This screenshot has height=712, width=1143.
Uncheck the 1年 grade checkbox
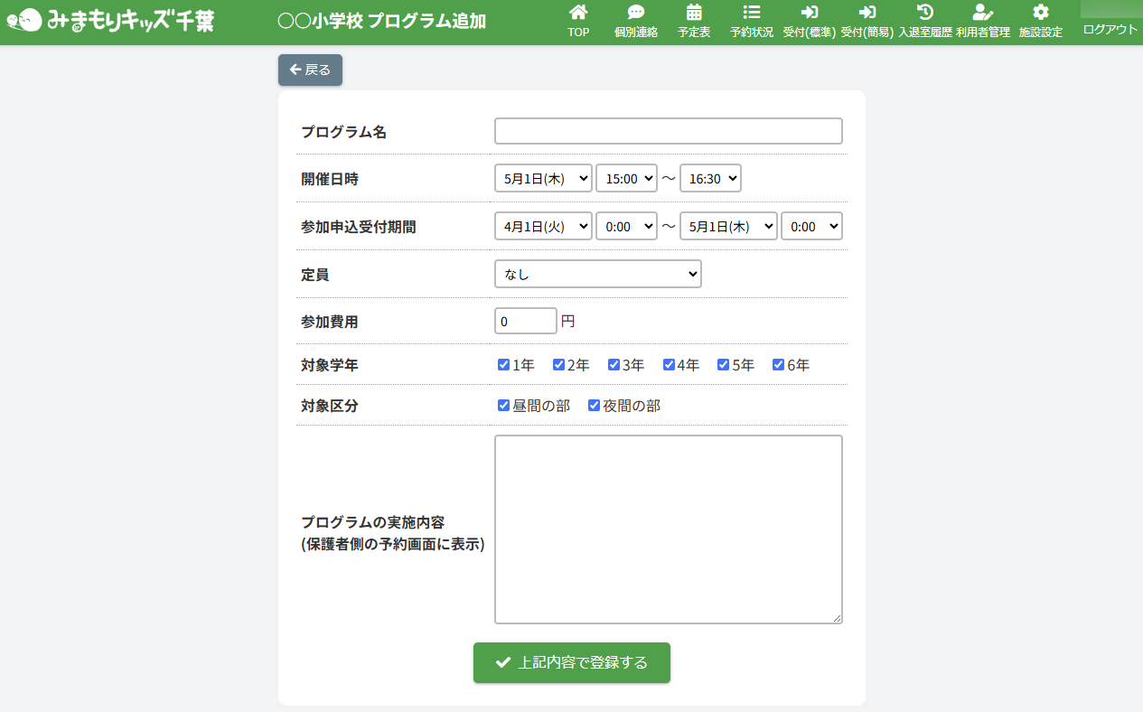504,365
